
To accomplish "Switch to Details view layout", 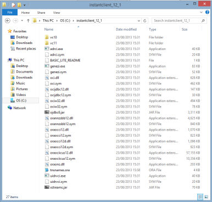I will (200, 197).
